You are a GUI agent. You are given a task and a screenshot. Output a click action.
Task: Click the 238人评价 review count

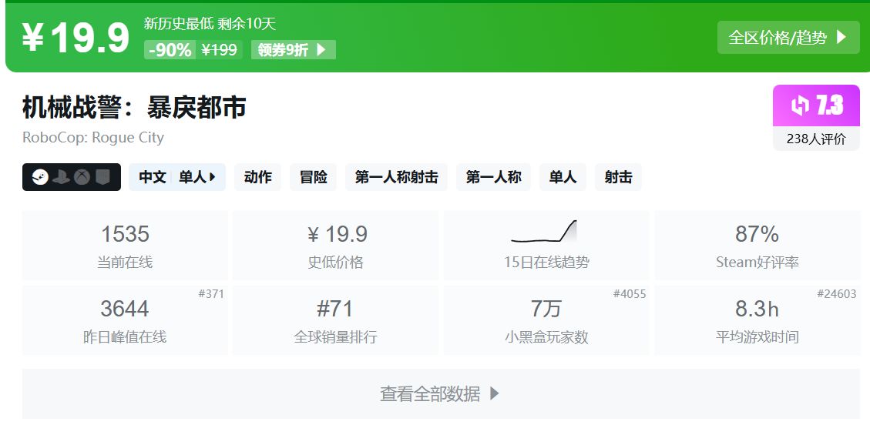(x=816, y=139)
